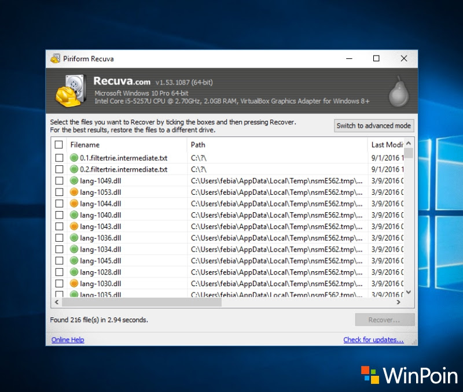Click the vertical scrollbar up arrow
Screen dimensions: 463x392
[x=409, y=143]
